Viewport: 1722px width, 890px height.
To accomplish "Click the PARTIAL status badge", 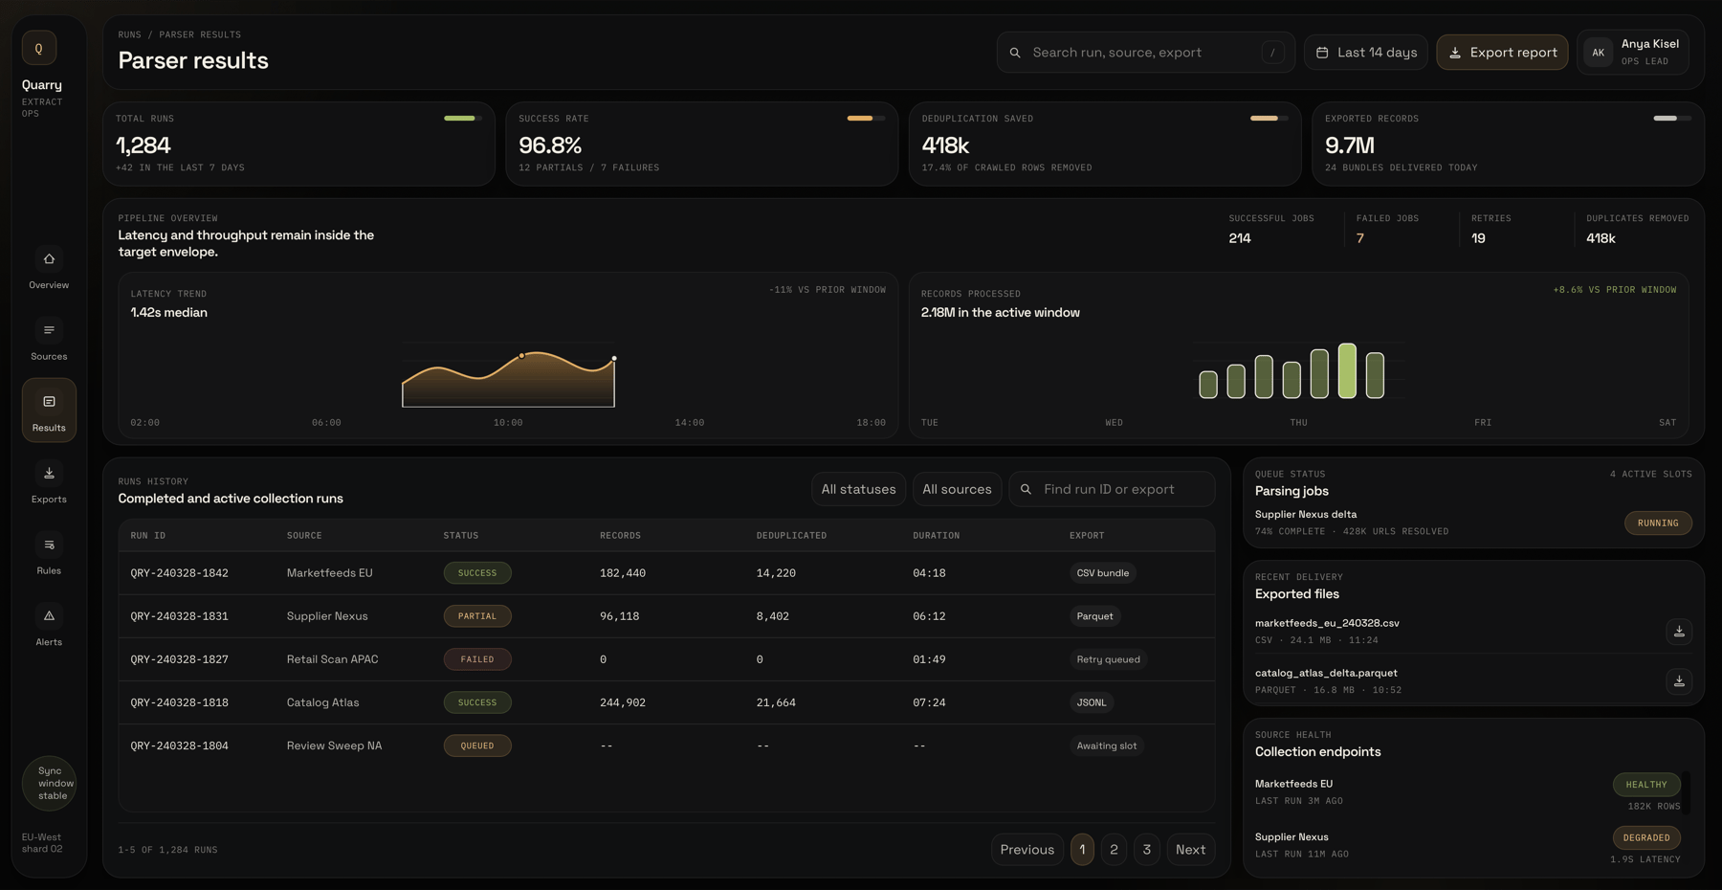I will (x=477, y=616).
